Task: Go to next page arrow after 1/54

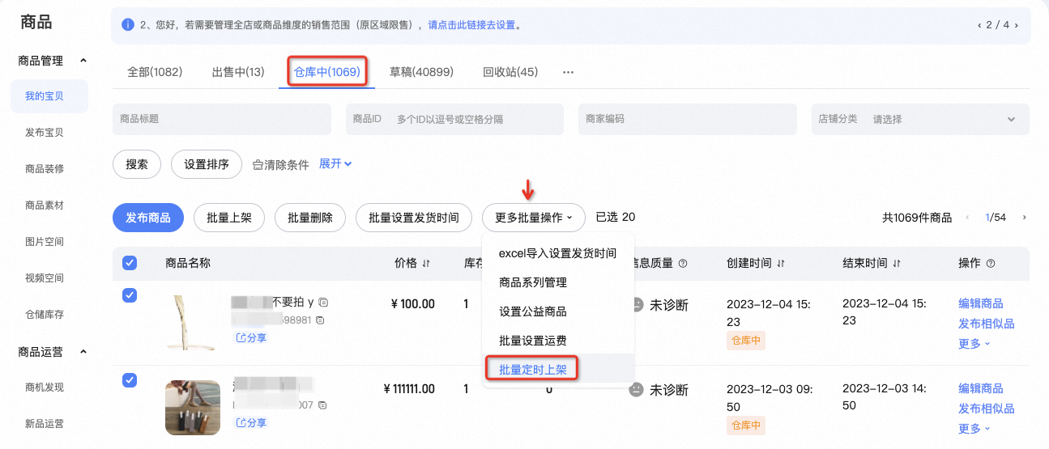Action: 1025,218
